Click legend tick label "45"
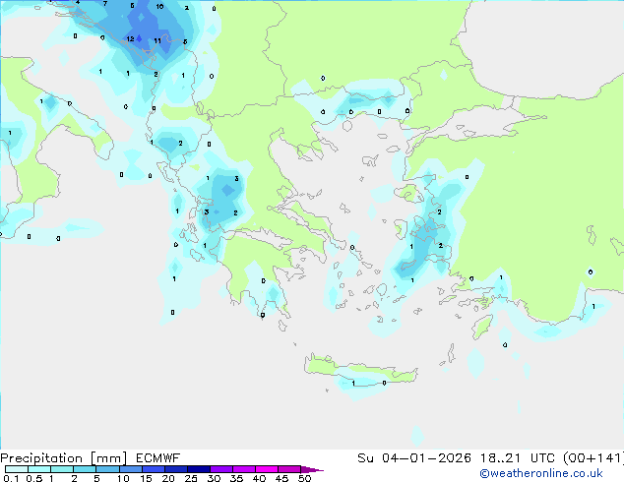Viewport: 624px width, 482px height. click(x=281, y=478)
